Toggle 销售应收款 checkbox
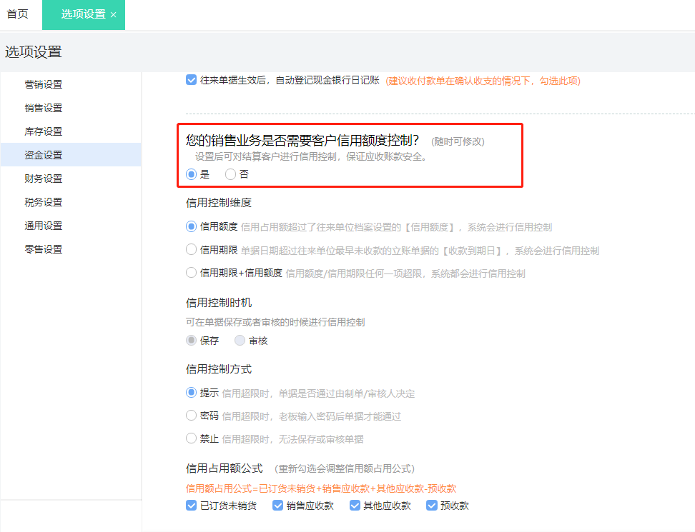 [278, 506]
